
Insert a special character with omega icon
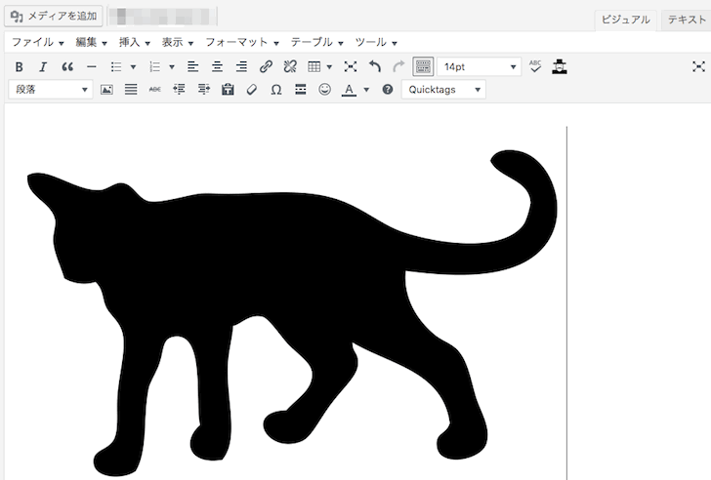click(275, 90)
